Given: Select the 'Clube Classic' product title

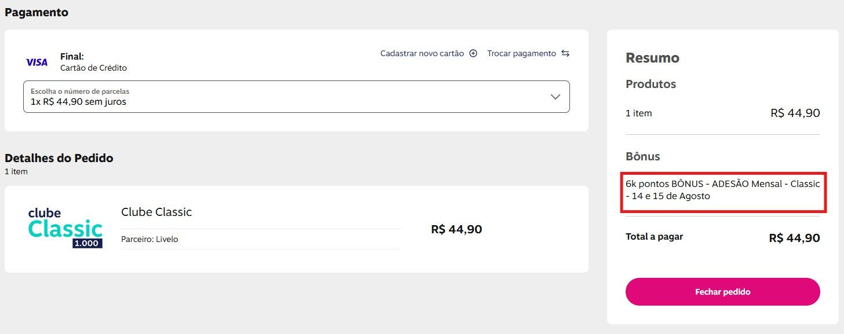Looking at the screenshot, I should 156,212.
